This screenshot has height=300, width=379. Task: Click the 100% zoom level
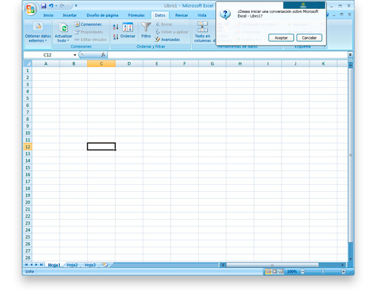click(x=292, y=271)
